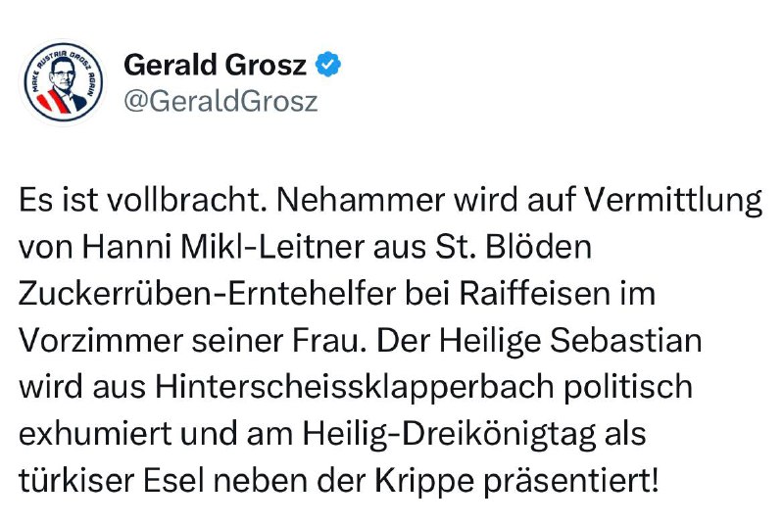
Task: Click the final word 'präsentiert!' in the tweet
Action: pos(571,482)
